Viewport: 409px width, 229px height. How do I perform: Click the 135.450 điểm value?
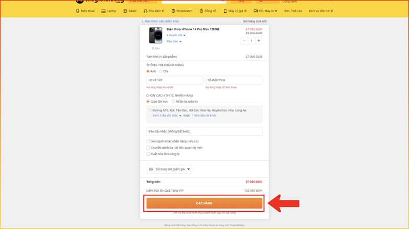[x=253, y=191]
